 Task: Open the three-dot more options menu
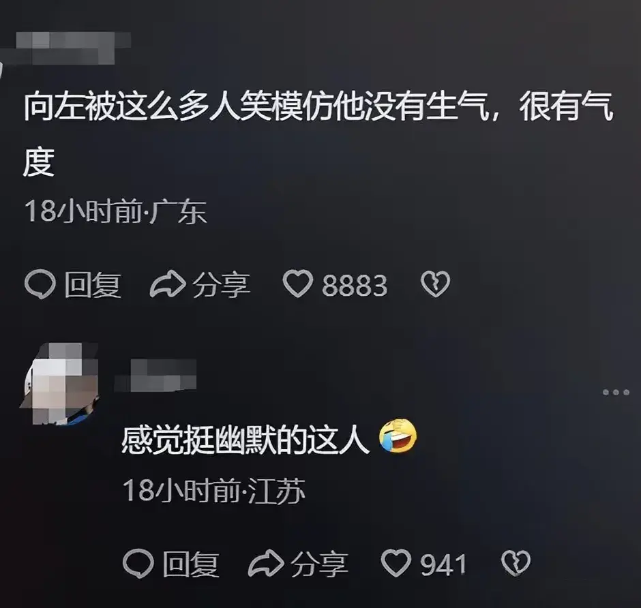click(616, 392)
